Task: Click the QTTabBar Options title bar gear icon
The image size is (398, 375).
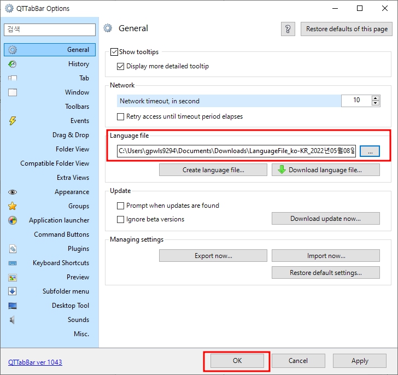Action: click(x=9, y=8)
